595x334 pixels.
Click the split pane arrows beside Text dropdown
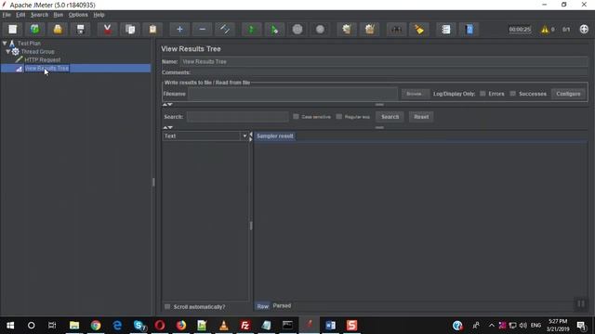(251, 136)
